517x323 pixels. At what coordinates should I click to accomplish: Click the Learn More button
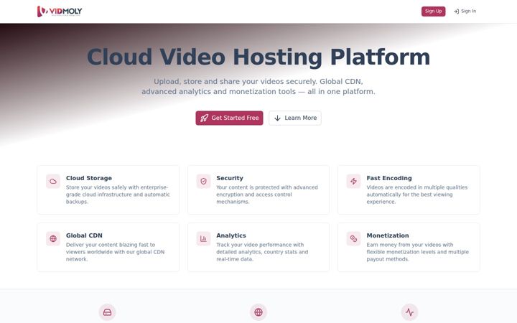(x=295, y=118)
